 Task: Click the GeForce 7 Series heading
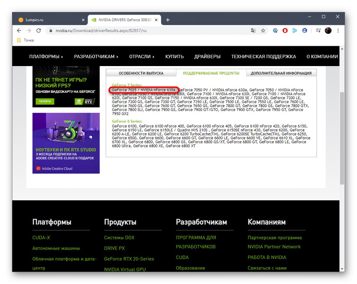coord(127,85)
